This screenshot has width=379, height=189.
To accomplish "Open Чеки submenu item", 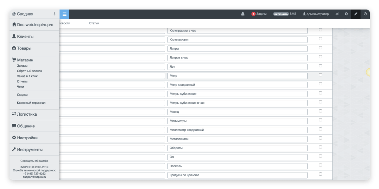I will pos(20,87).
